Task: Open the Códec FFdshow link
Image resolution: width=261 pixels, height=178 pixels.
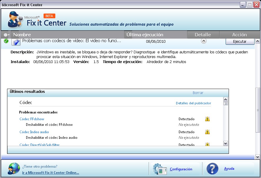Action: pos(32,119)
